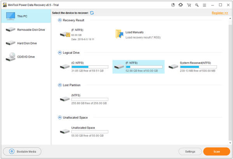
Task: Click the refresh device list icon
Action: 92,13
